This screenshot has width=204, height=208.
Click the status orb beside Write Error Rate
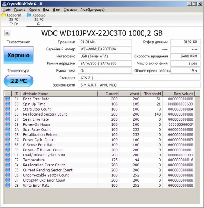[8, 185]
